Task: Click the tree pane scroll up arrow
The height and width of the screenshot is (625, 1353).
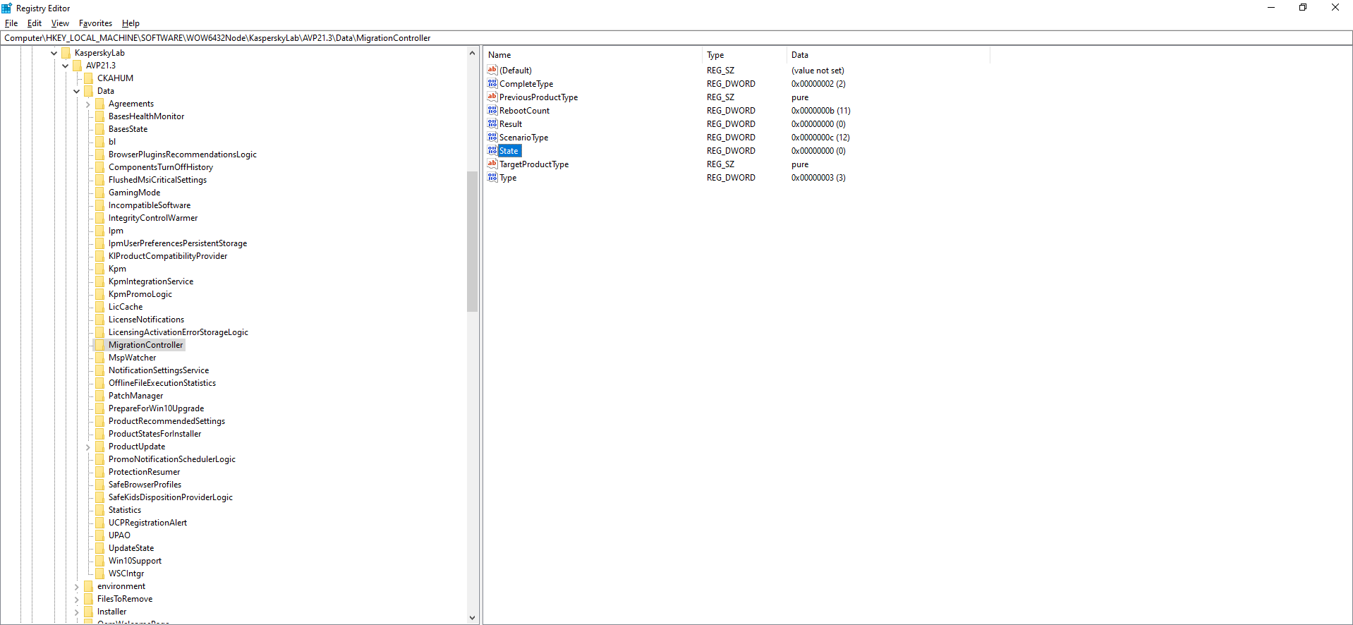Action: point(473,53)
